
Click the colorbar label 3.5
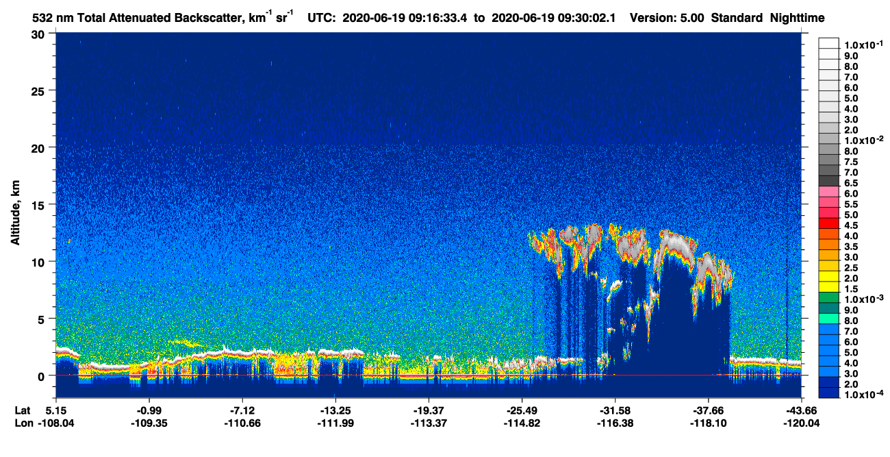click(851, 247)
